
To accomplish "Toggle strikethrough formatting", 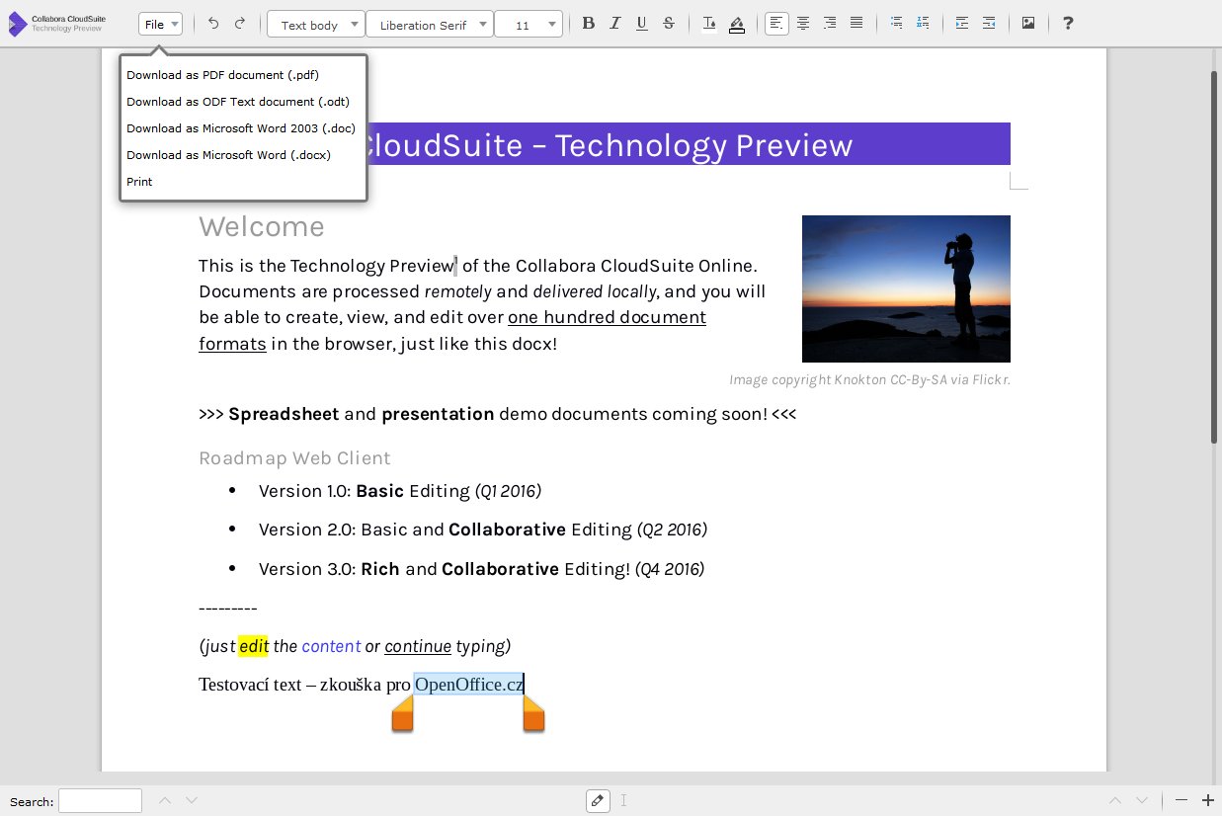I will click(669, 24).
